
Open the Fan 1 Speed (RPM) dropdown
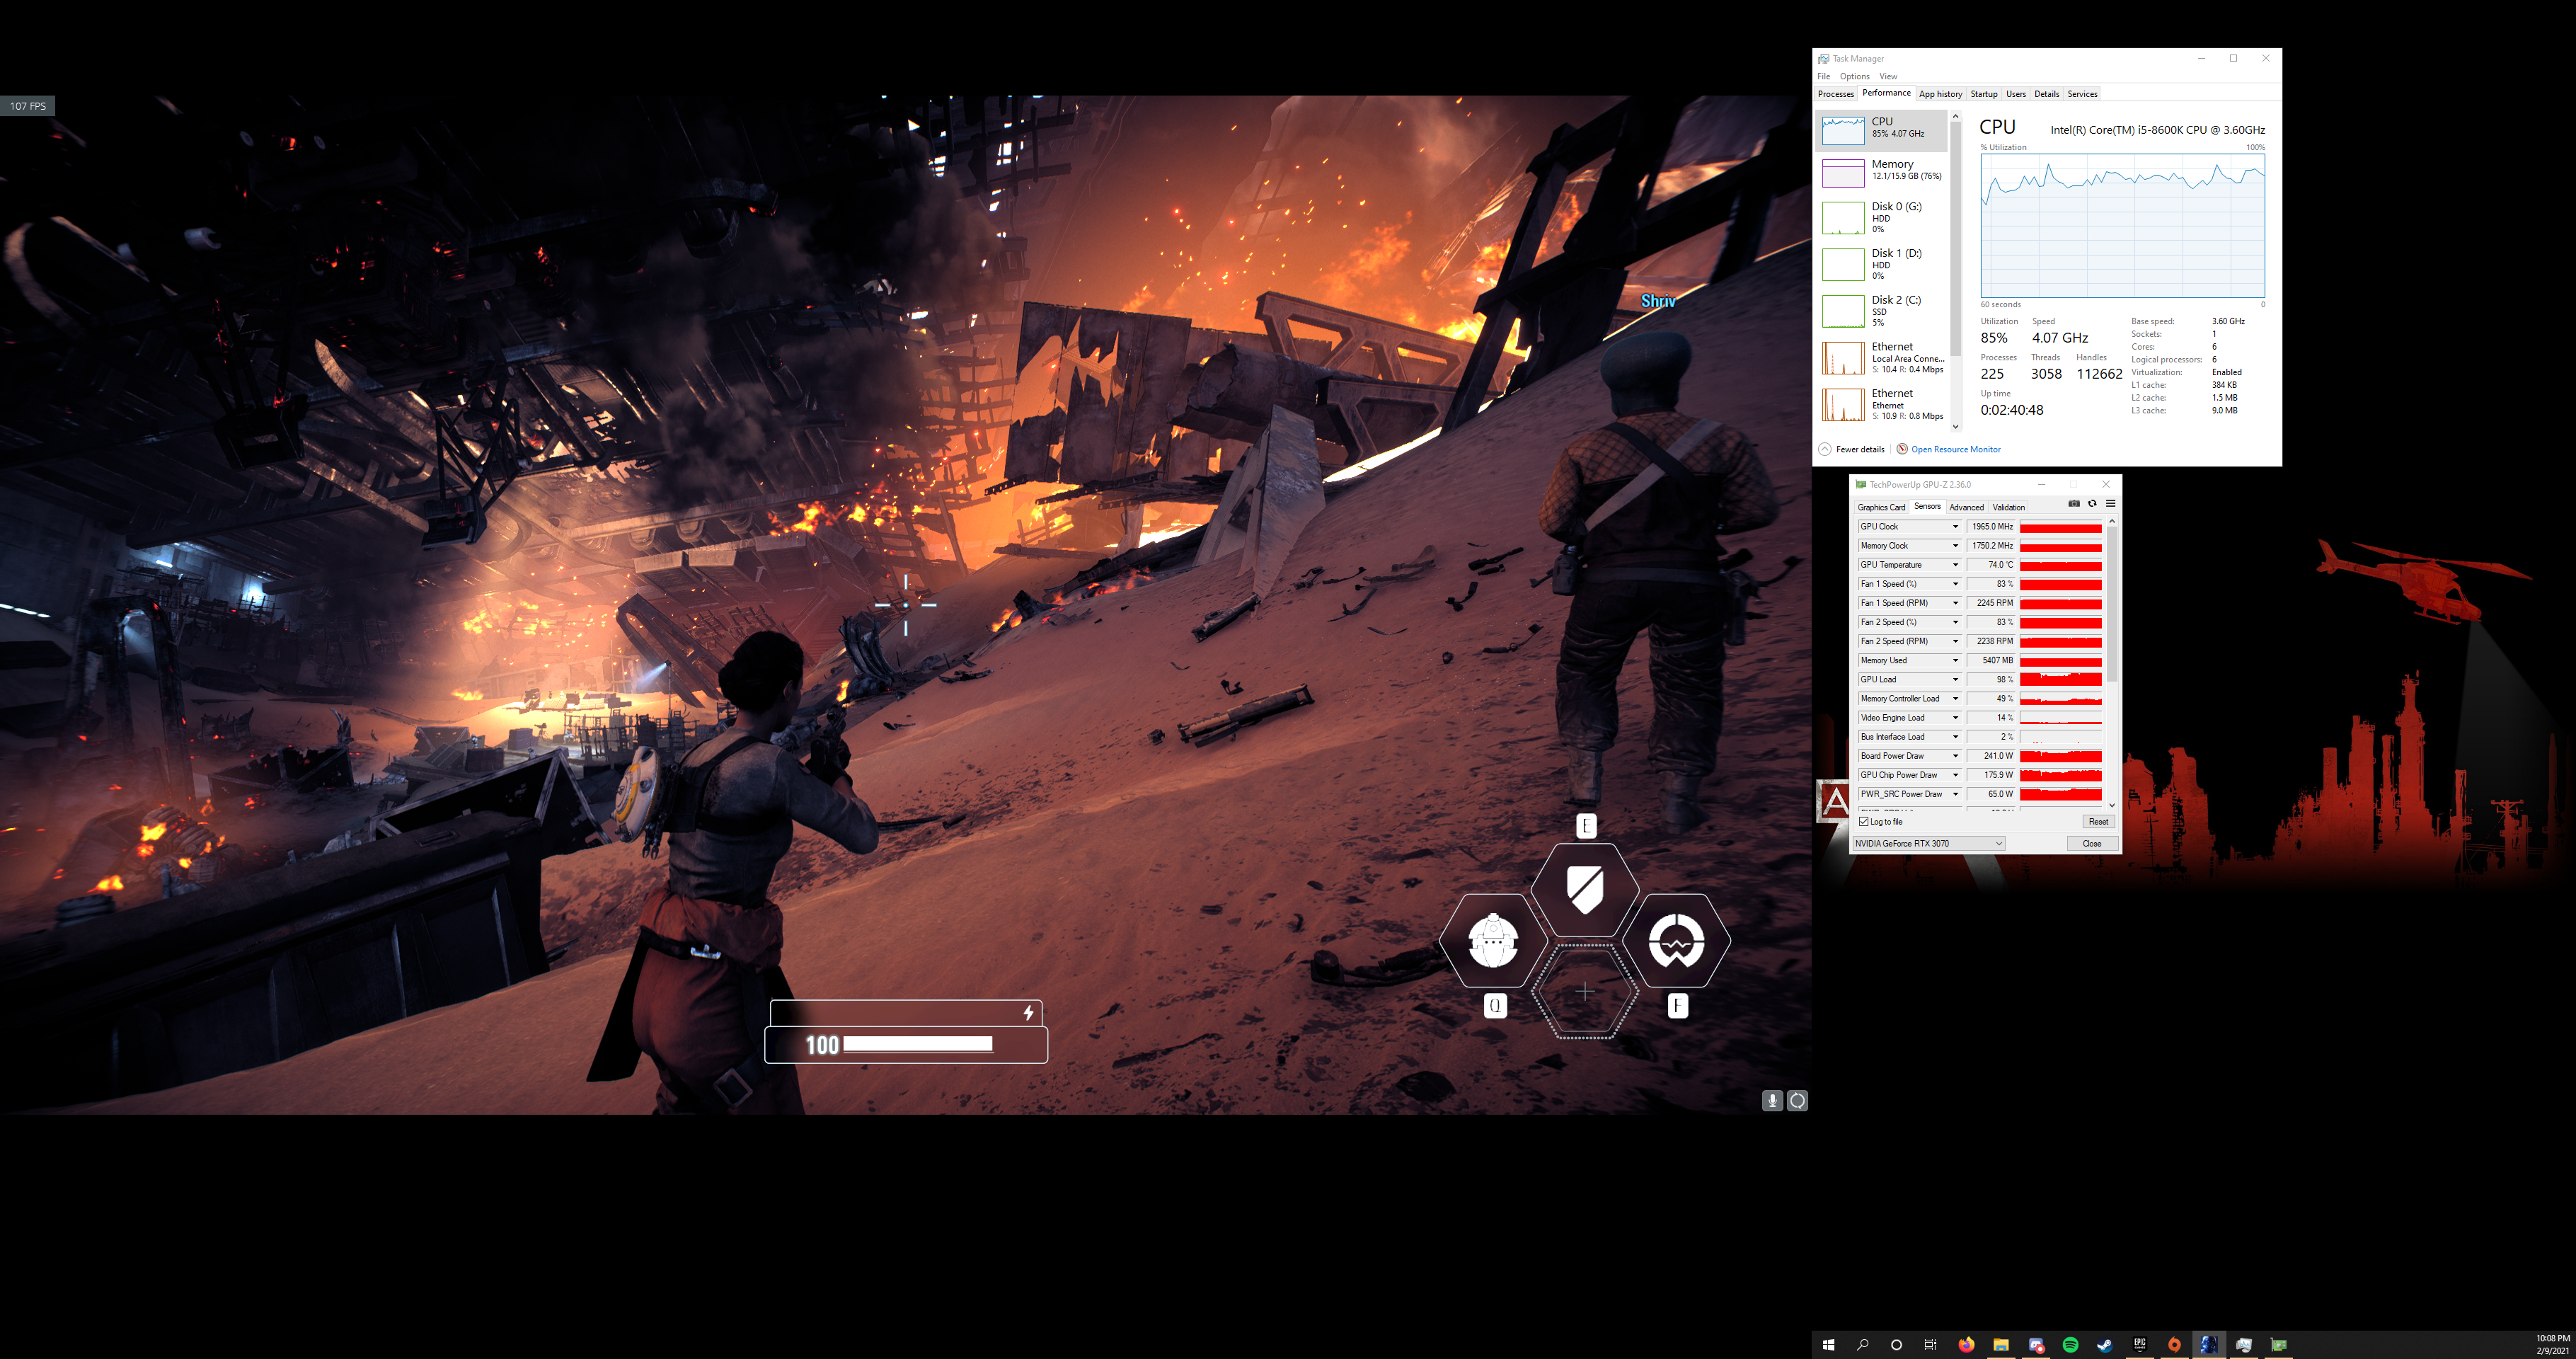click(1955, 603)
